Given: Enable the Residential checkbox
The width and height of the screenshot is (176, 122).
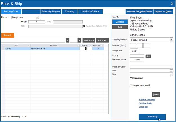Looking at the screenshot, I should (x=131, y=78).
